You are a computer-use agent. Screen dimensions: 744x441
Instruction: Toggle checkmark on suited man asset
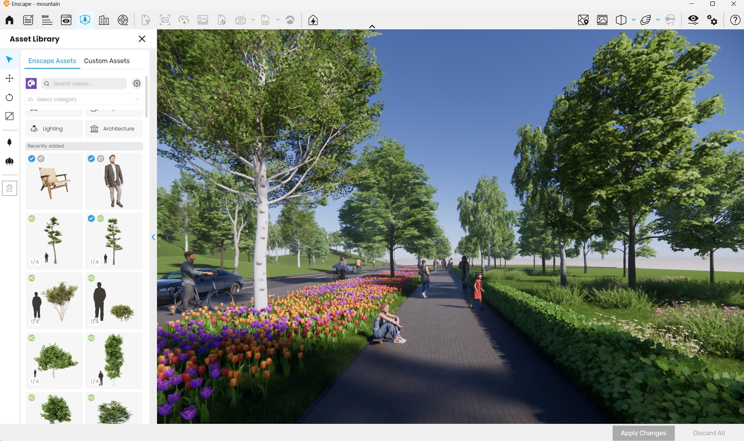coord(91,159)
